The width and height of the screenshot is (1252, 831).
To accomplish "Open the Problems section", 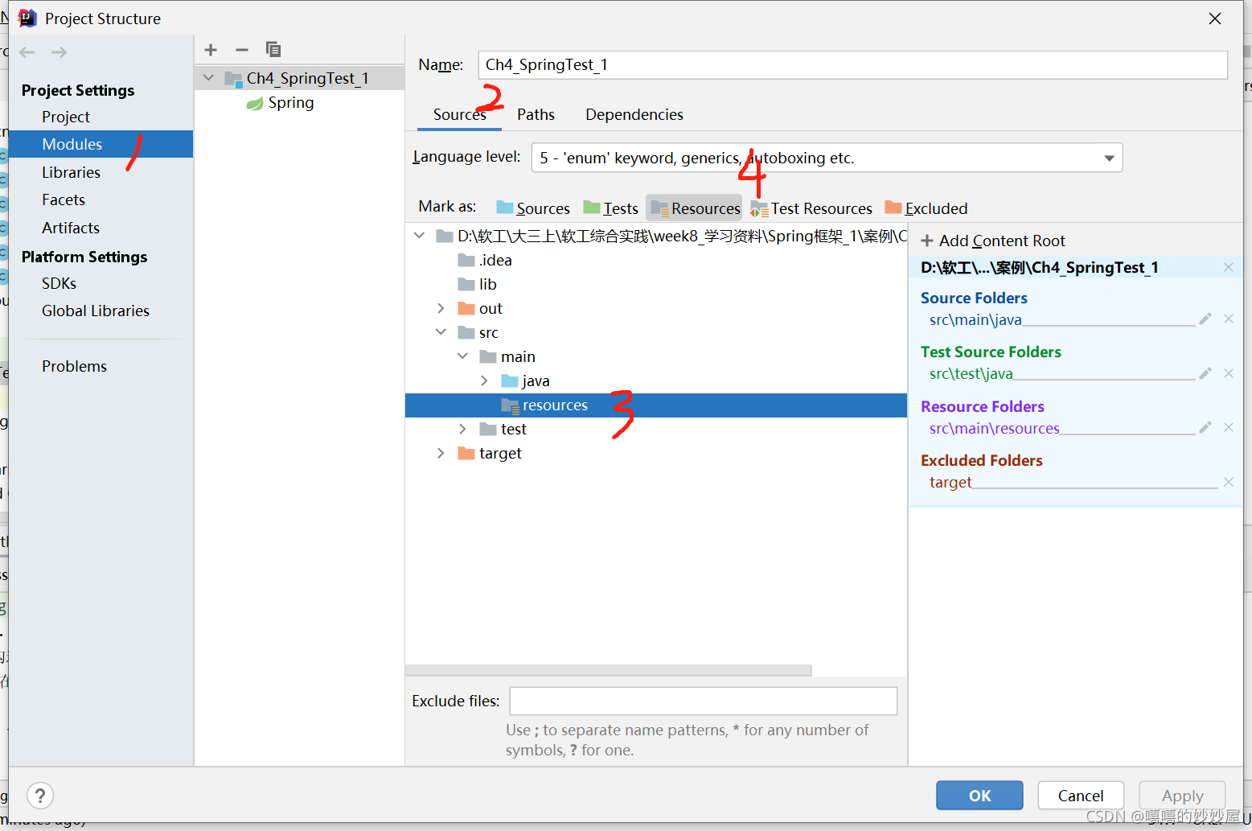I will [74, 366].
